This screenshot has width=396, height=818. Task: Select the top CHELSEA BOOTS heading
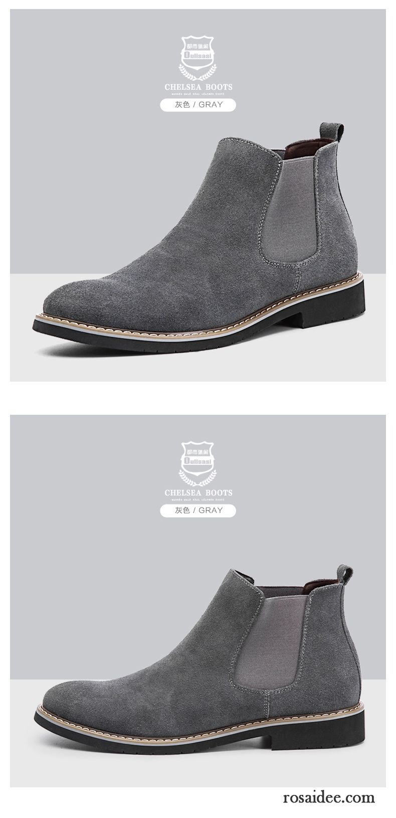click(199, 87)
